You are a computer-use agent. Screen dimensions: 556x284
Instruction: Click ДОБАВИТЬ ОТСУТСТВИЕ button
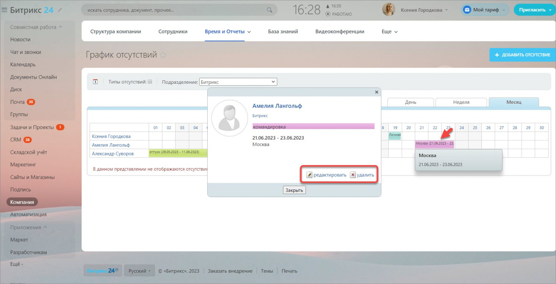coord(523,55)
